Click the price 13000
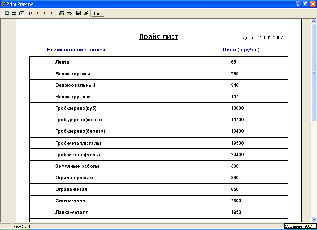Viewport: 317px width, 230px height. click(237, 108)
